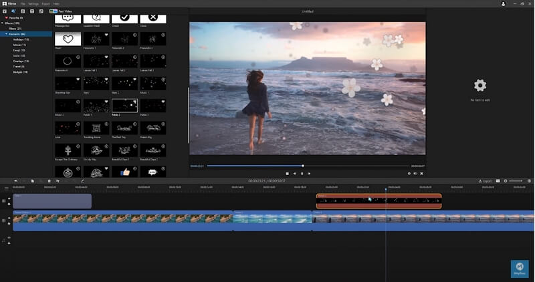Select the Filters category
This screenshot has width=535, height=282.
(x=15, y=29)
